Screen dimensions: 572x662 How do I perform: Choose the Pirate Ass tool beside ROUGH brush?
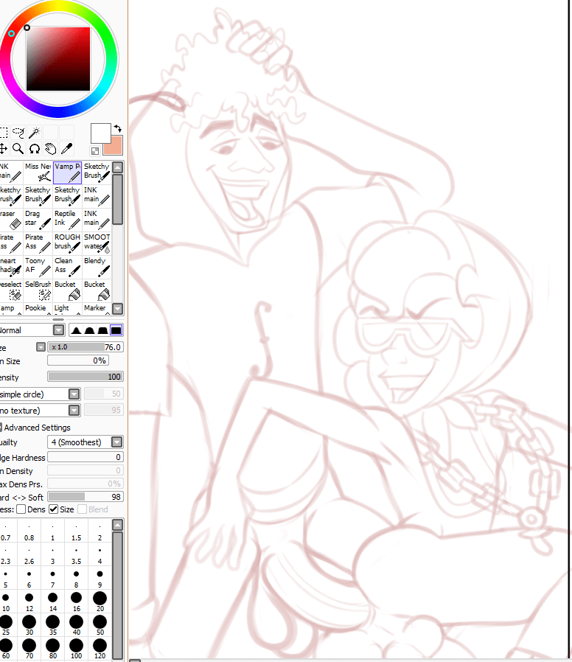click(x=38, y=243)
